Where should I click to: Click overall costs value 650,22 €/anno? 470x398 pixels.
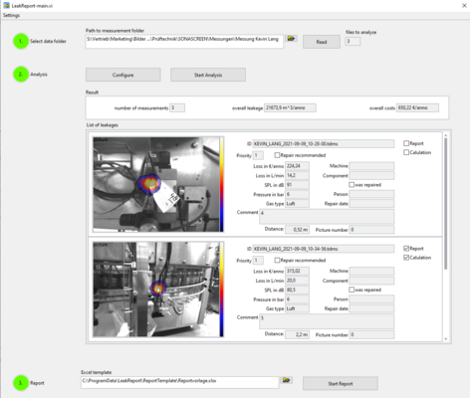[x=417, y=107]
